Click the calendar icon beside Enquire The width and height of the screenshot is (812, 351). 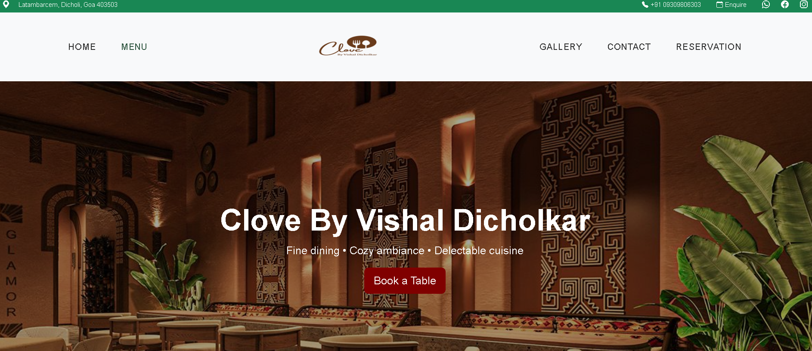tap(719, 5)
